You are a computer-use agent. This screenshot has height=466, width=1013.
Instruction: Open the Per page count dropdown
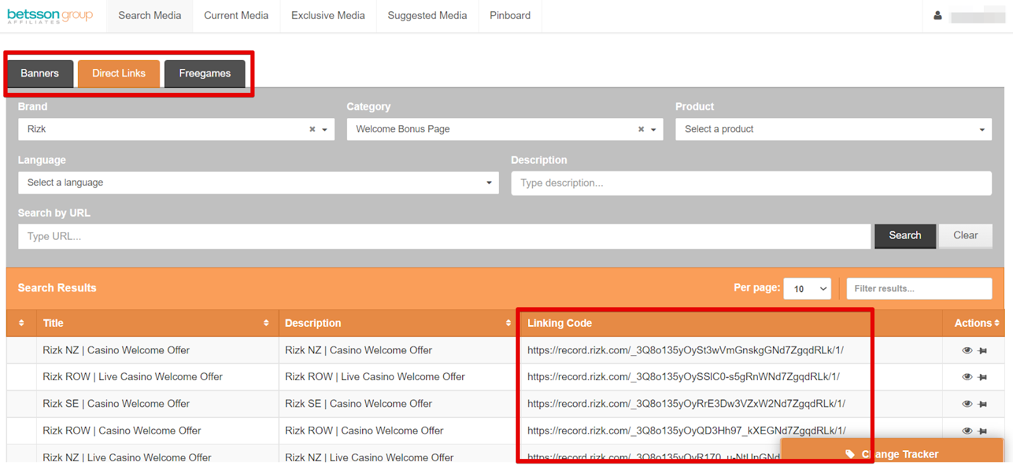tap(807, 288)
